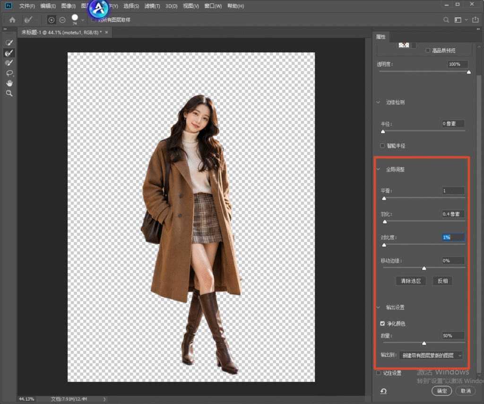The width and height of the screenshot is (484, 404).
Task: Select the Lasso tool
Action: (9, 73)
